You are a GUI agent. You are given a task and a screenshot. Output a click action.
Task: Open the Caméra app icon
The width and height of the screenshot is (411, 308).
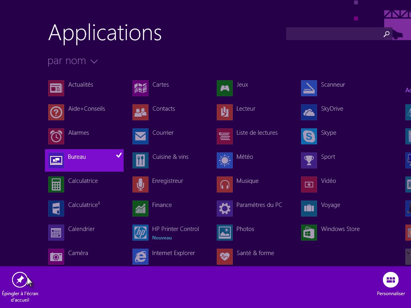tap(56, 257)
